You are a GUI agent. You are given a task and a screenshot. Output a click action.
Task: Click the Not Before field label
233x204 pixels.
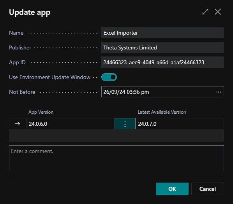[22, 92]
